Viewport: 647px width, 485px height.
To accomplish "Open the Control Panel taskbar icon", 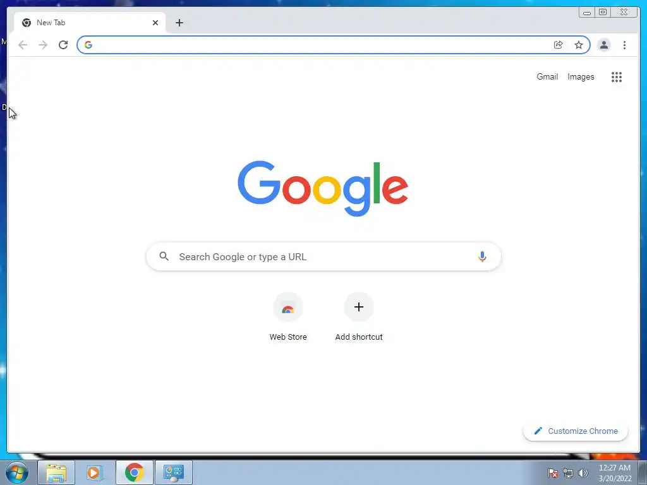I will click(x=173, y=472).
